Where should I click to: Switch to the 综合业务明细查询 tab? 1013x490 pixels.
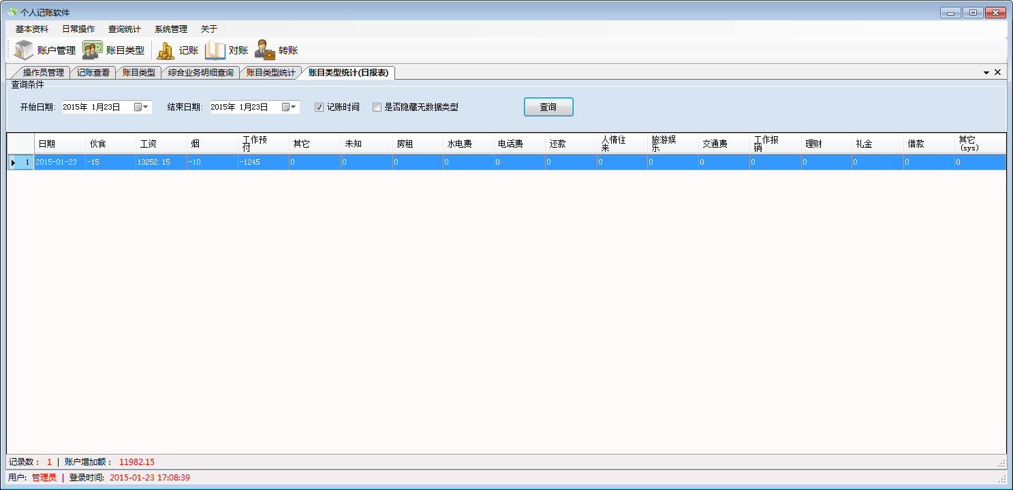tap(200, 73)
